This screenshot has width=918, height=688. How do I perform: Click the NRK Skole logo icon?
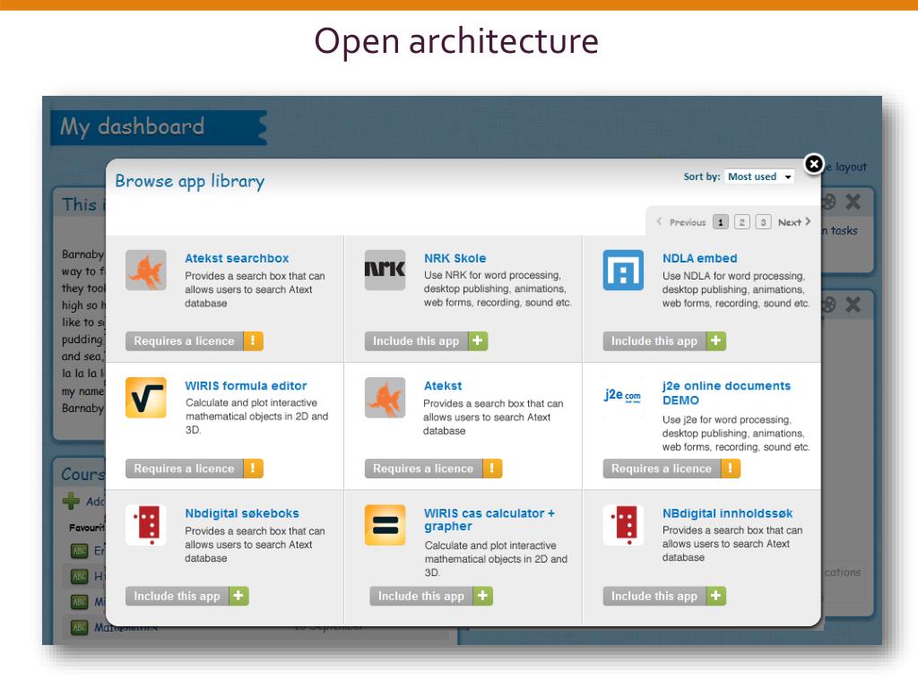(385, 270)
